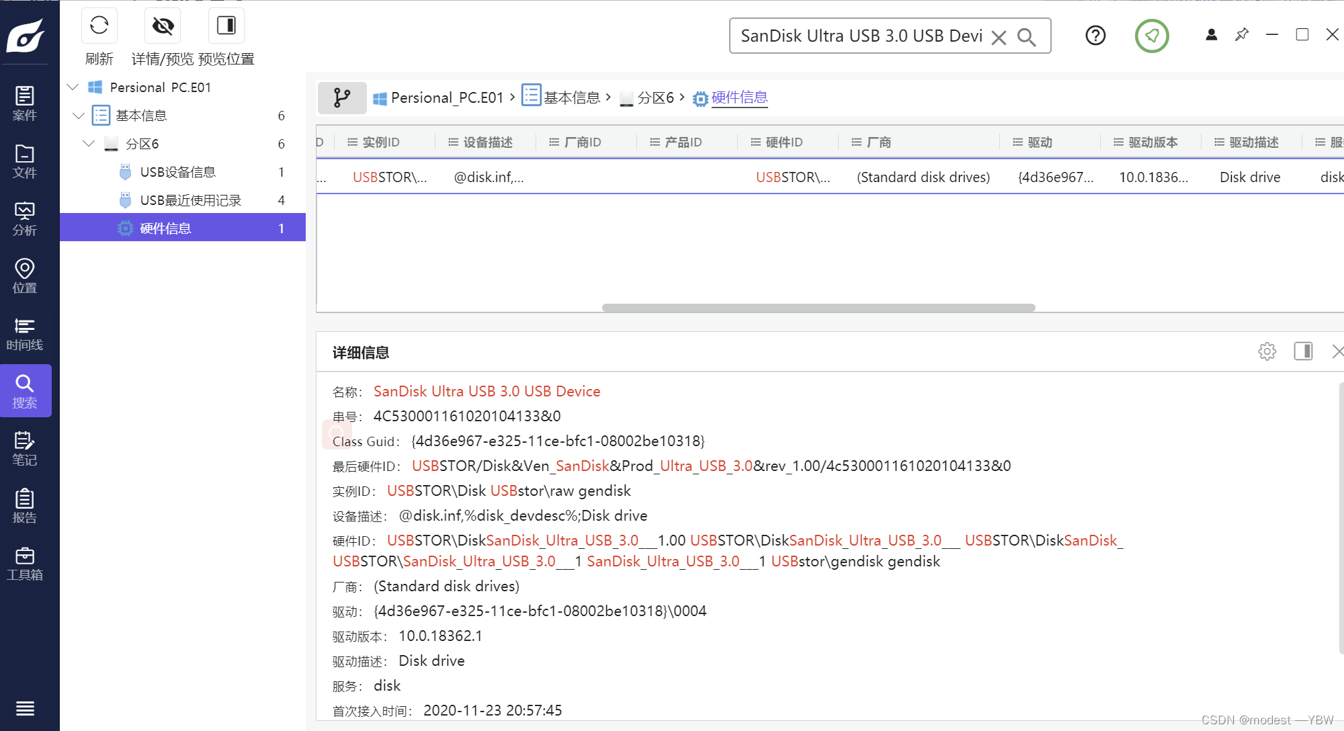
Task: Open the 时间线 sidebar section
Action: (25, 334)
